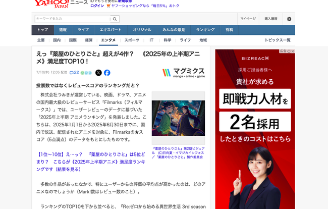Click the shopping cart icon link

click(108, 6)
